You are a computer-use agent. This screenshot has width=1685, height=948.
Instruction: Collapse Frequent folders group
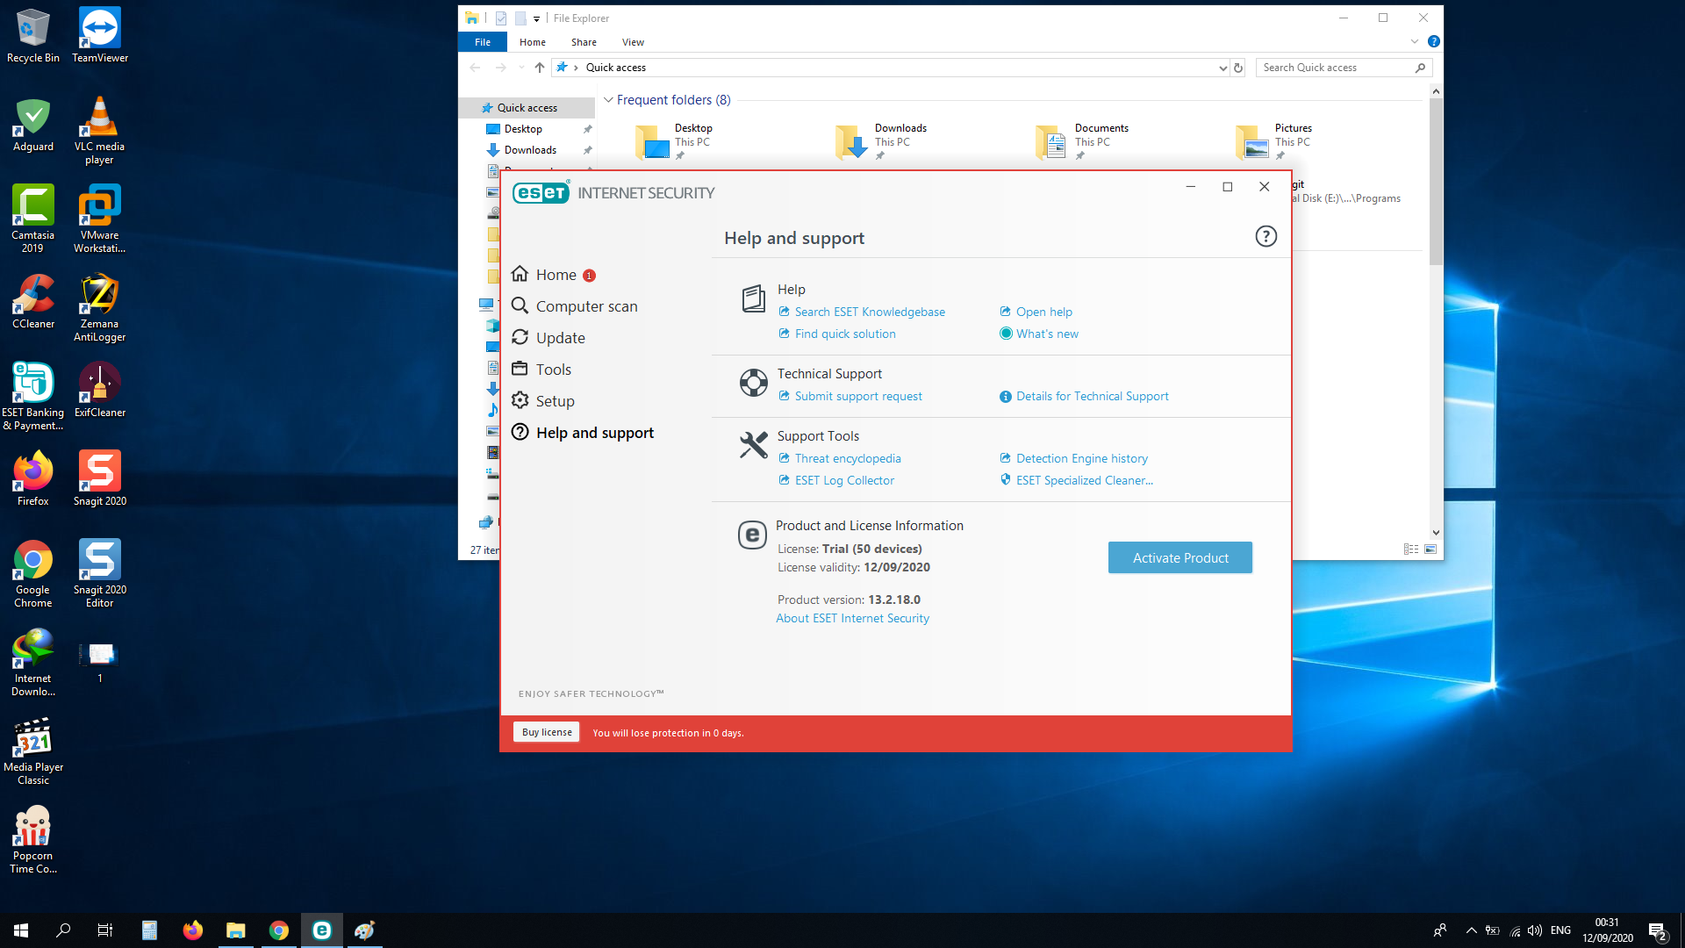(x=608, y=100)
